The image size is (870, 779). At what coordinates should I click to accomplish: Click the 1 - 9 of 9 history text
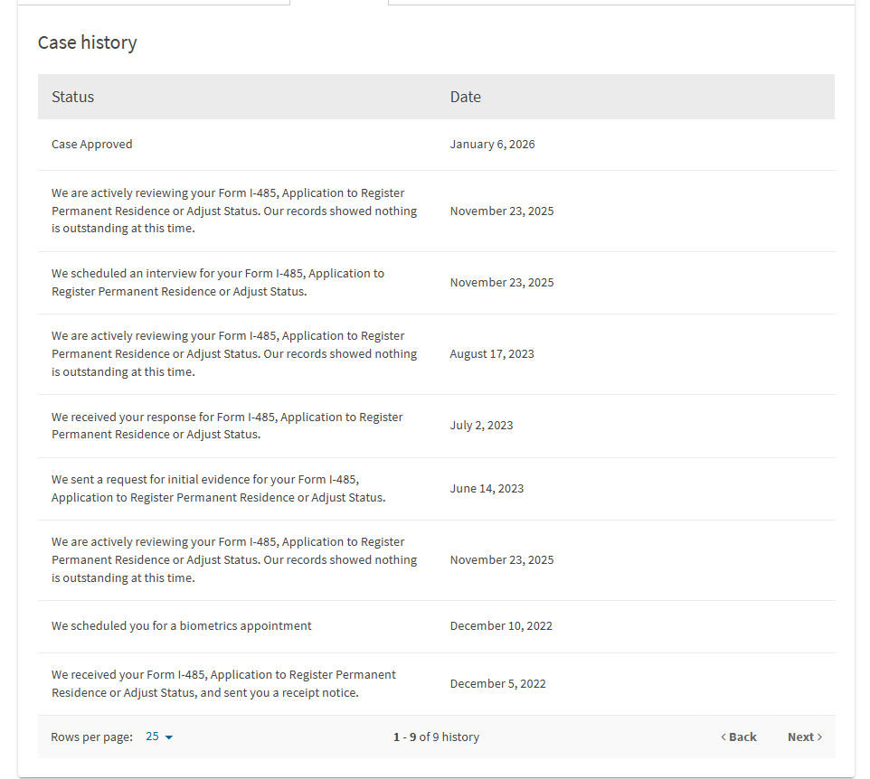[436, 737]
